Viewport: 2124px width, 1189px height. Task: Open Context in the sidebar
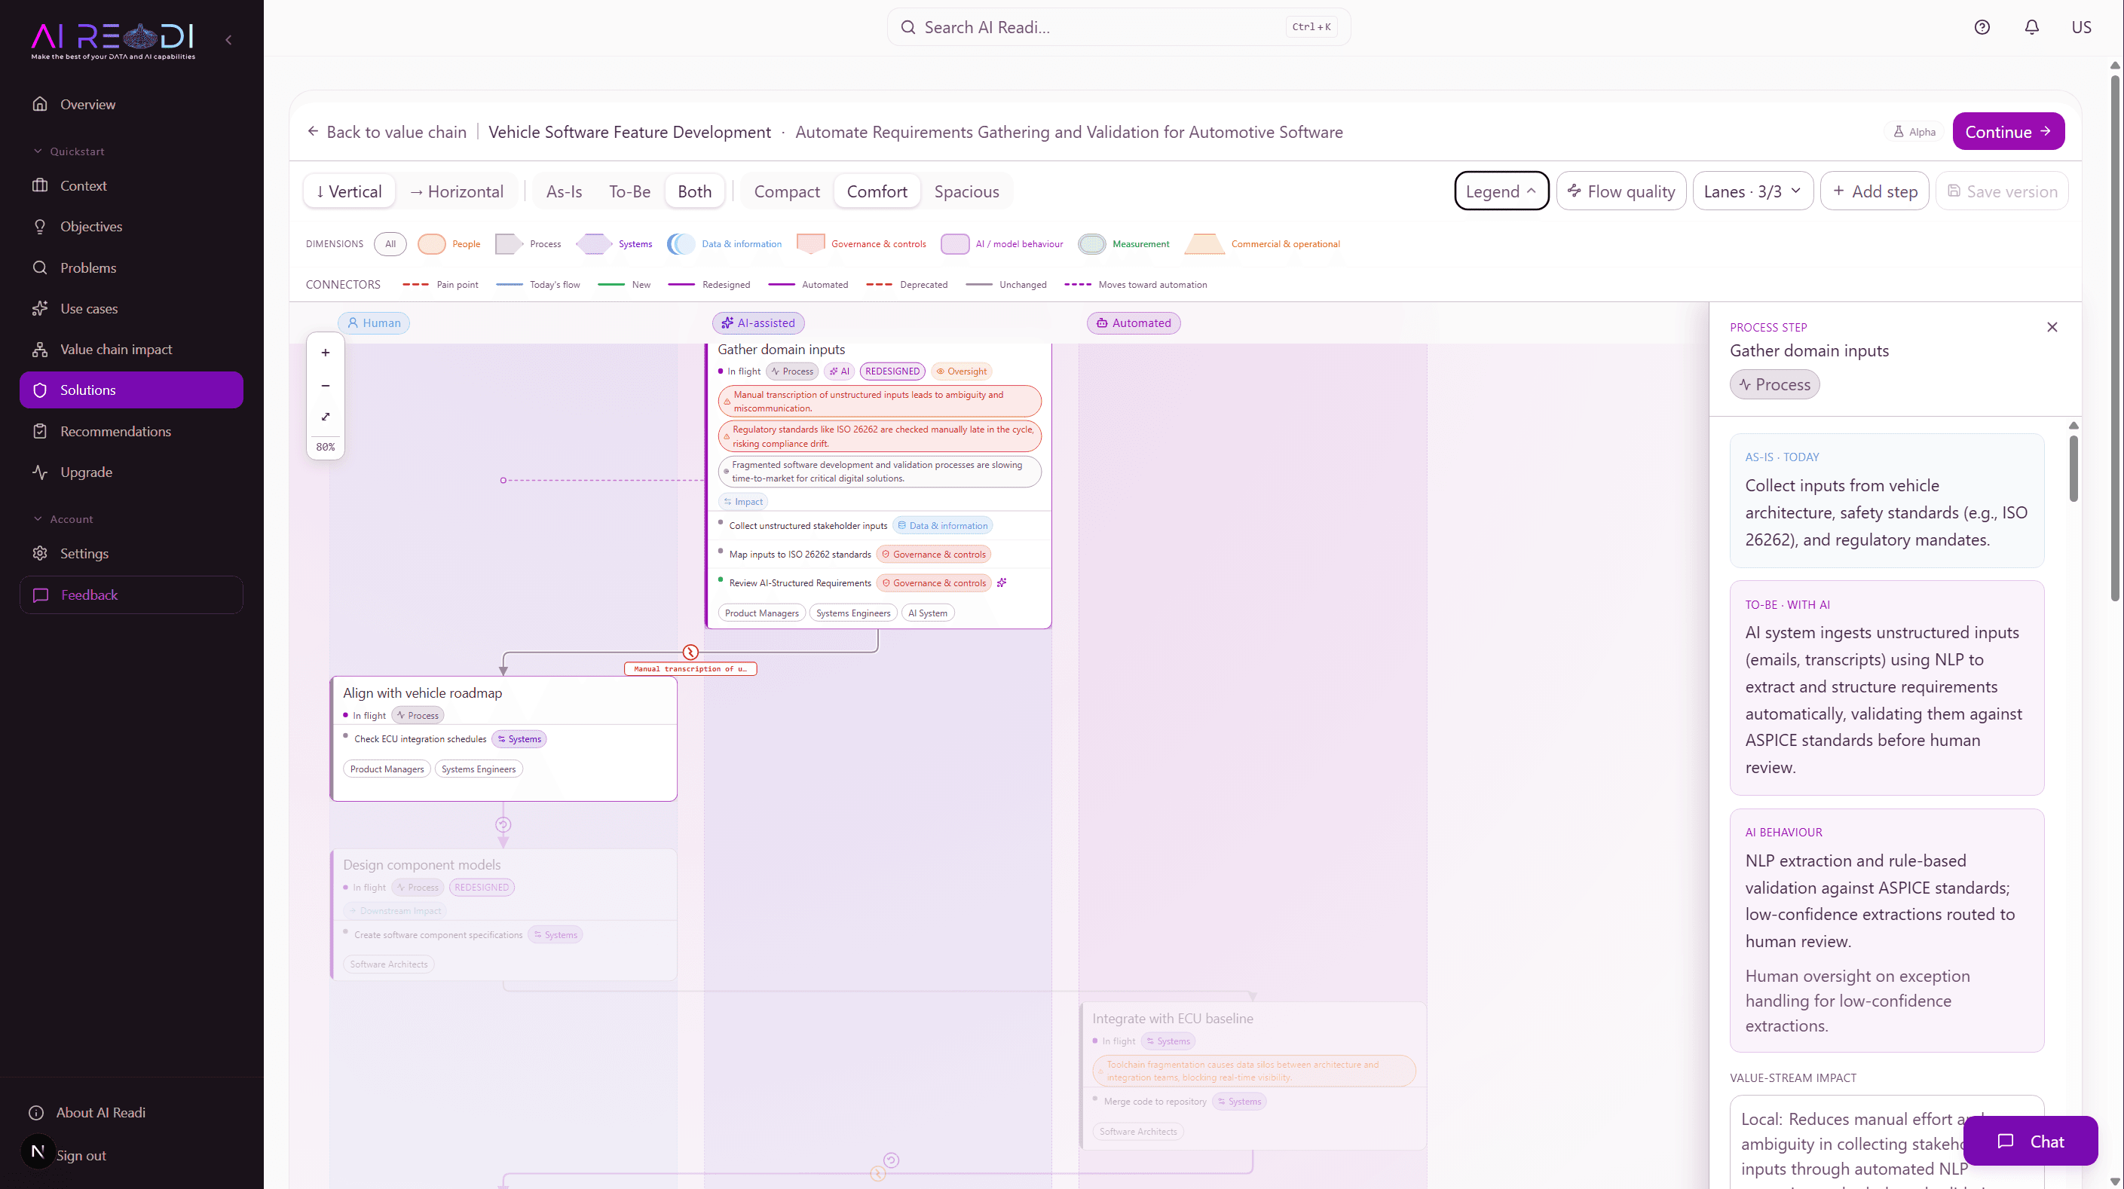131,185
